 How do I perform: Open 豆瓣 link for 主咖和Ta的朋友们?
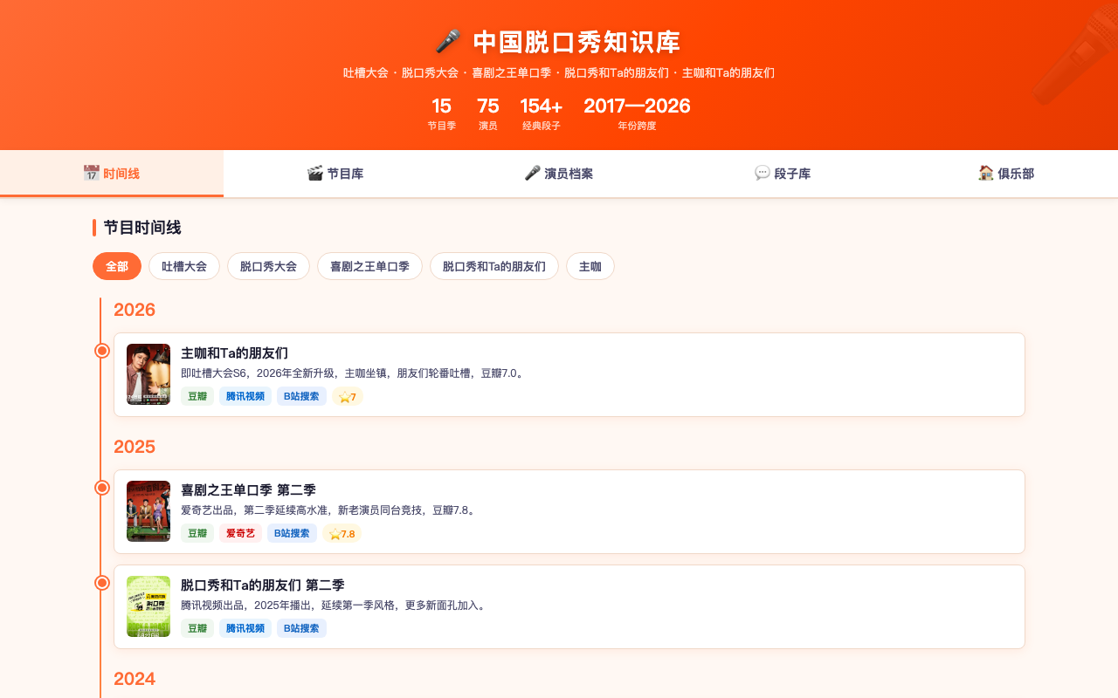pos(197,396)
